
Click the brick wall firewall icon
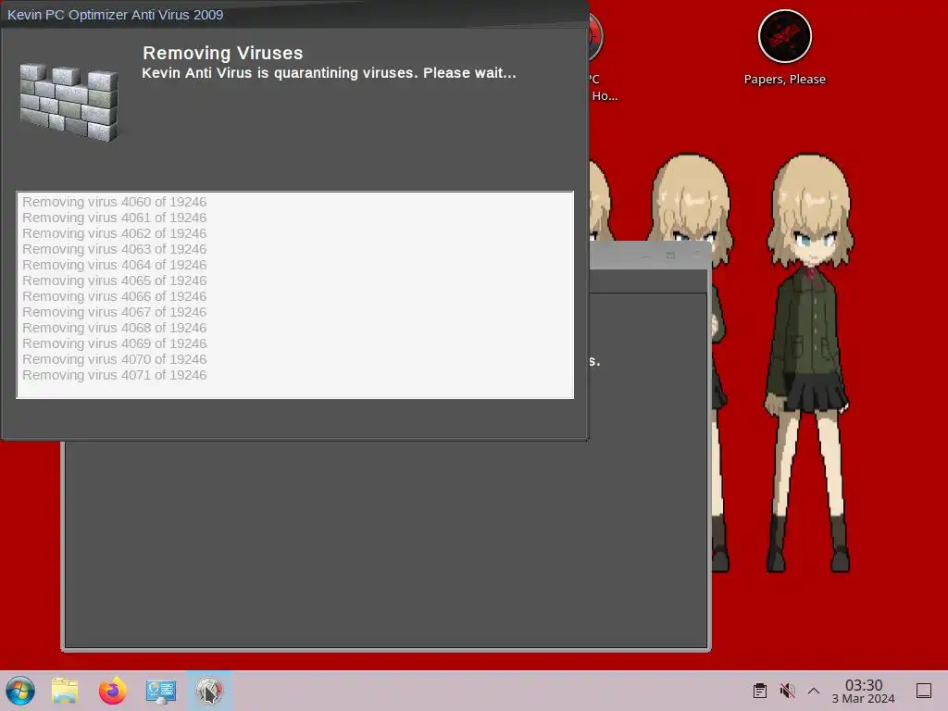tap(69, 103)
